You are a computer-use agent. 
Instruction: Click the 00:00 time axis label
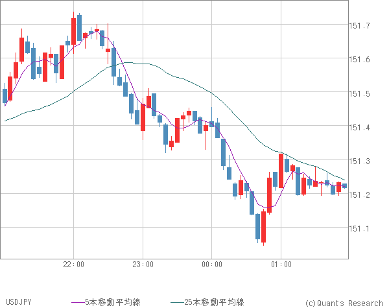click(212, 265)
